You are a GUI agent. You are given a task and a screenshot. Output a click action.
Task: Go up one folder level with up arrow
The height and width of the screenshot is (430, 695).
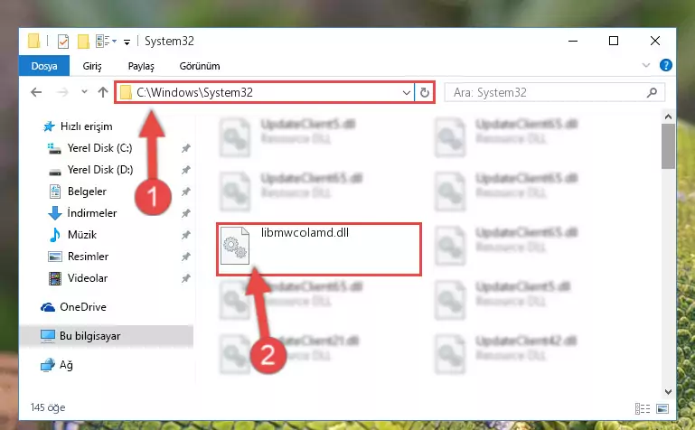(x=103, y=92)
